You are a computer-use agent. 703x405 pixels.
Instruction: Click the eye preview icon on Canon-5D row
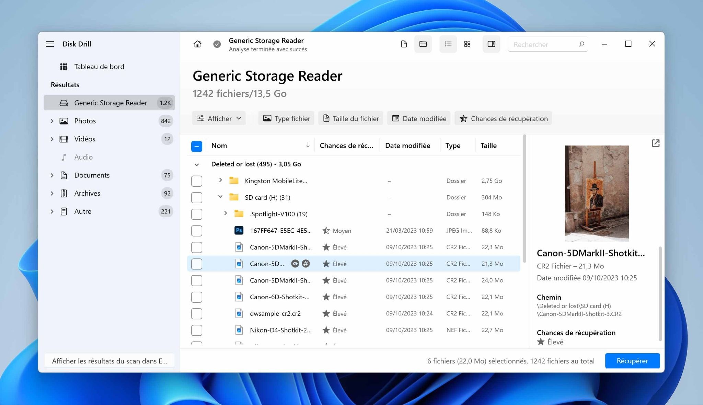click(295, 264)
